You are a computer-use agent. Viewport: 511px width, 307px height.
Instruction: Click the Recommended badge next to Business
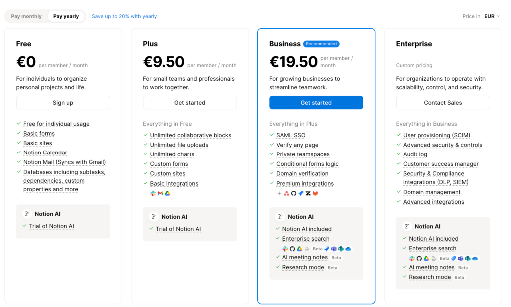[x=321, y=44]
